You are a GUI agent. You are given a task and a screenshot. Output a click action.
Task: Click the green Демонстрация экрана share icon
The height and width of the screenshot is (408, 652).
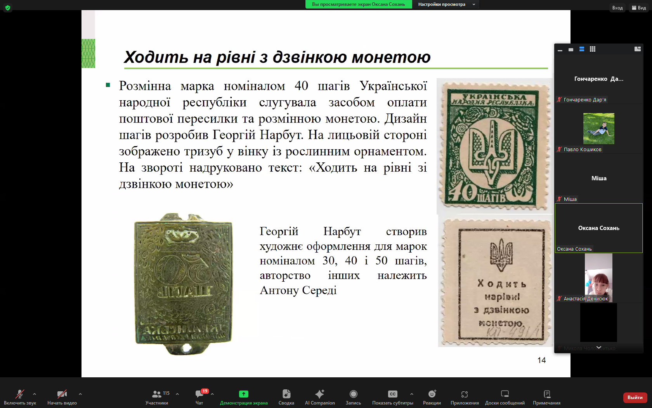[x=243, y=394]
